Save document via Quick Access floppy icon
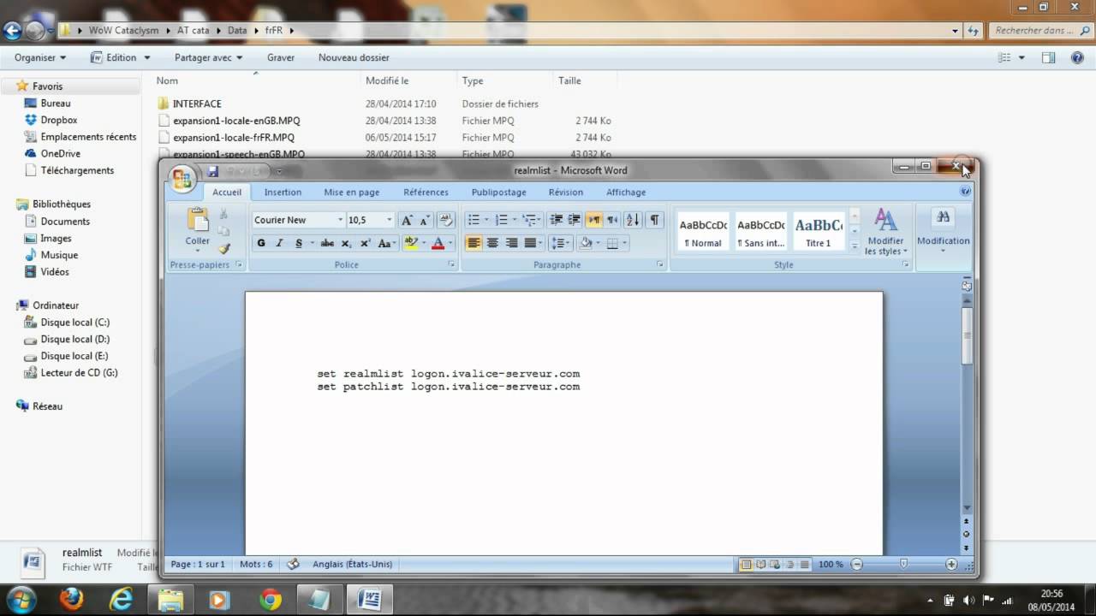1096x616 pixels. pos(213,171)
